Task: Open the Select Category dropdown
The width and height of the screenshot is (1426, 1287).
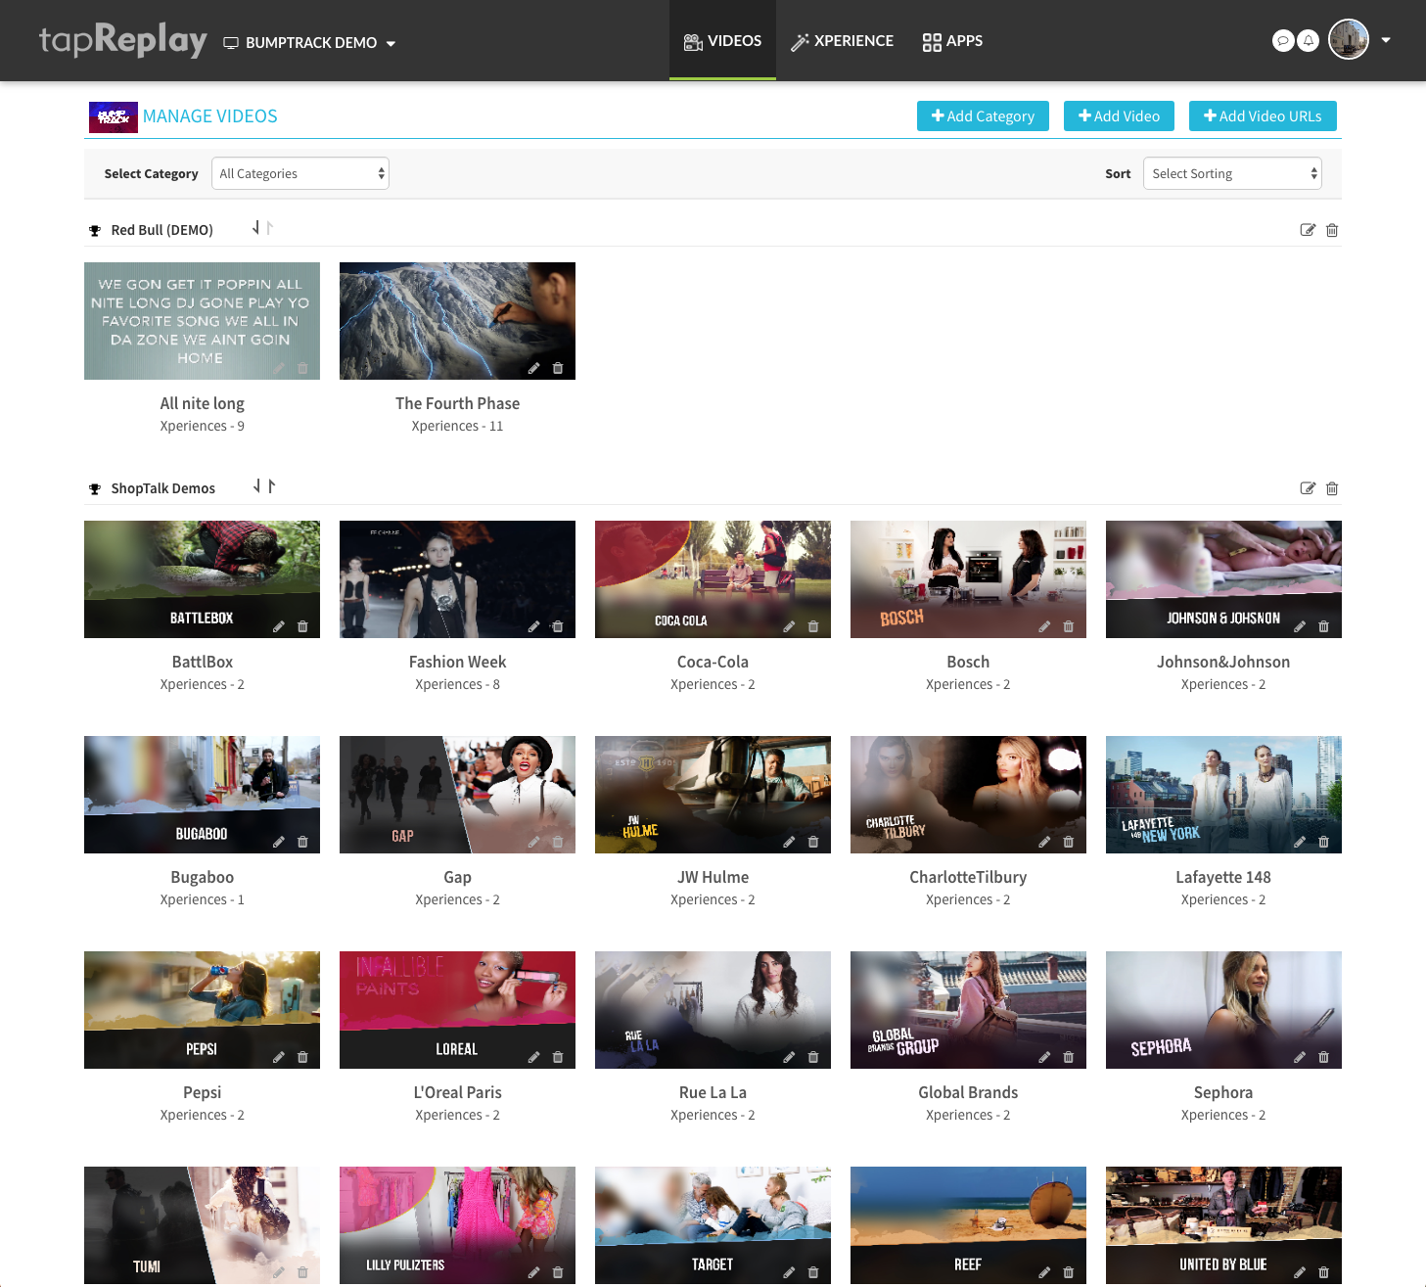Action: pos(300,173)
